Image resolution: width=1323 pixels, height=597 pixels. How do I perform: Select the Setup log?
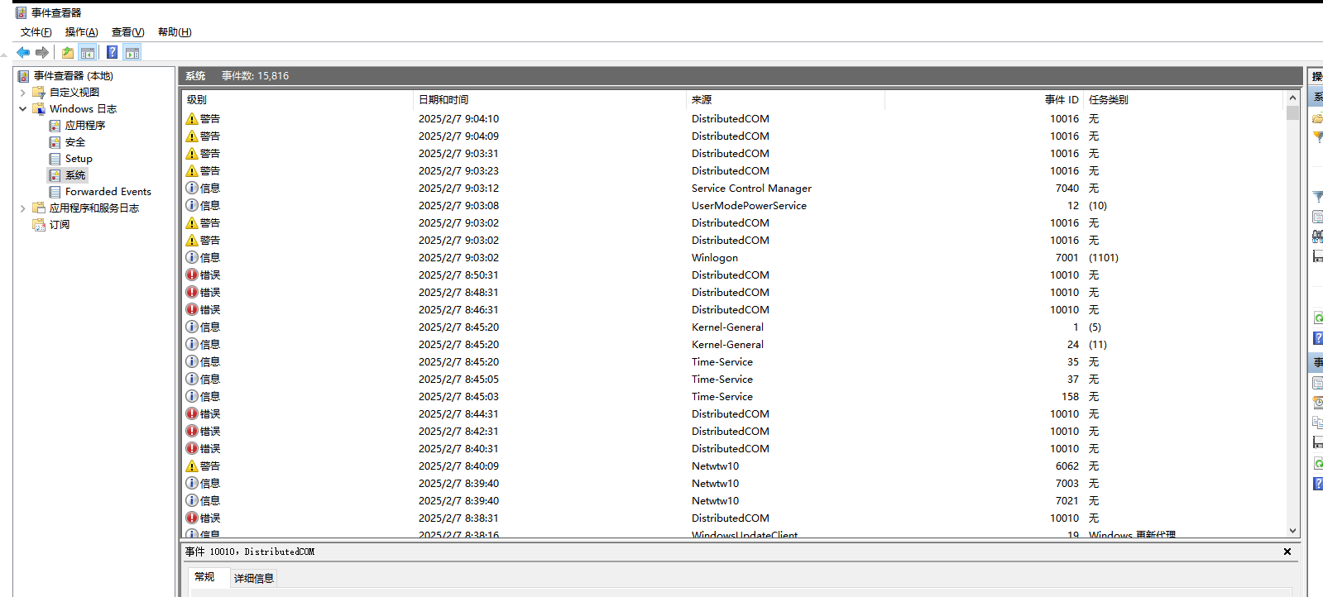(x=79, y=159)
